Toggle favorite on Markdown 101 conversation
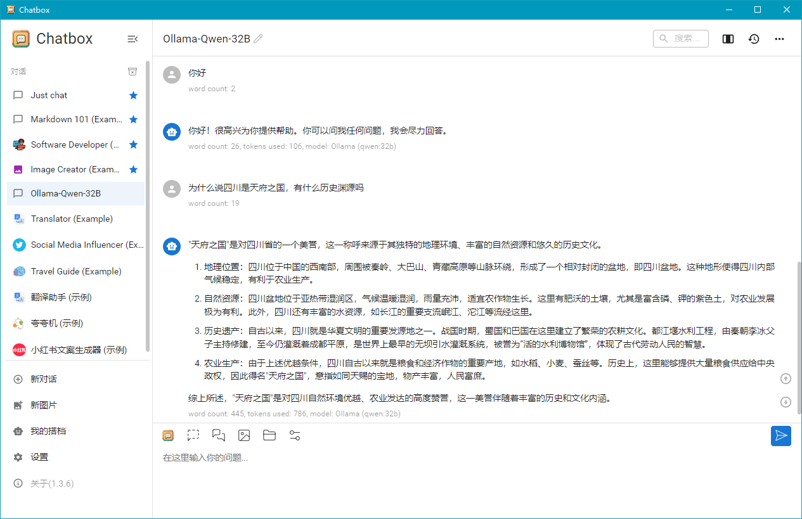Image resolution: width=802 pixels, height=519 pixels. (133, 119)
